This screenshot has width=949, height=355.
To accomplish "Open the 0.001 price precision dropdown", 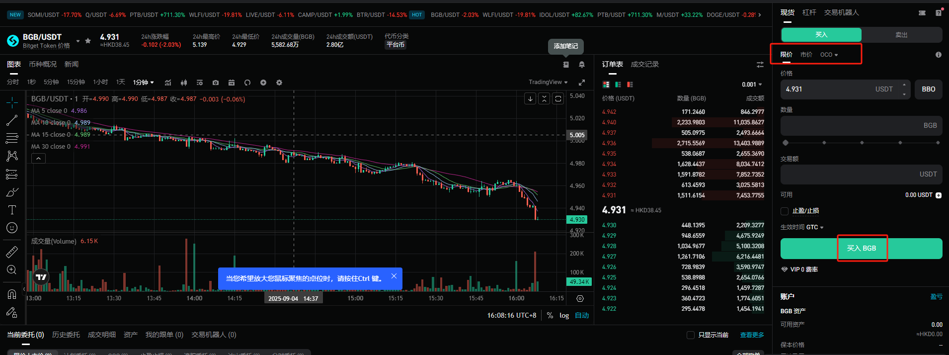I will [x=752, y=85].
